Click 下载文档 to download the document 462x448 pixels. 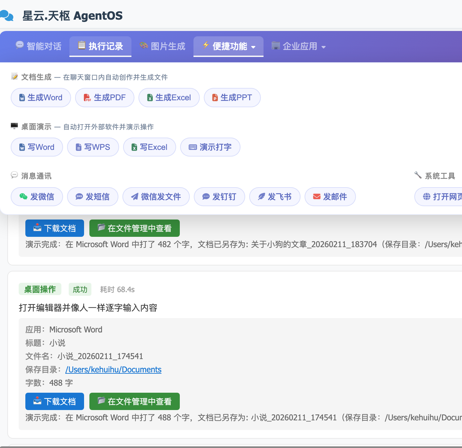click(54, 401)
